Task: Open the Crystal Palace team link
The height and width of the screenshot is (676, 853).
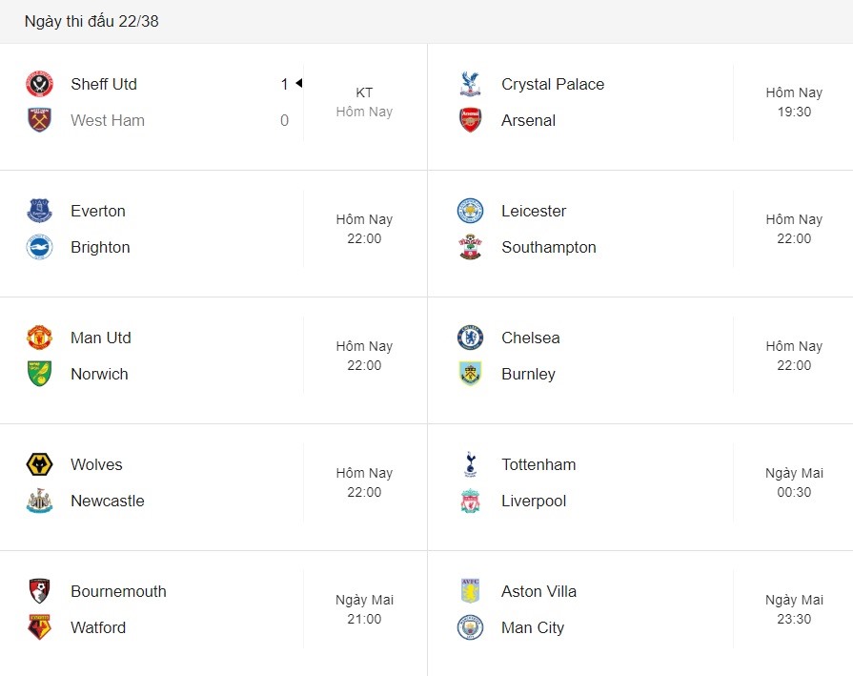Action: [553, 84]
